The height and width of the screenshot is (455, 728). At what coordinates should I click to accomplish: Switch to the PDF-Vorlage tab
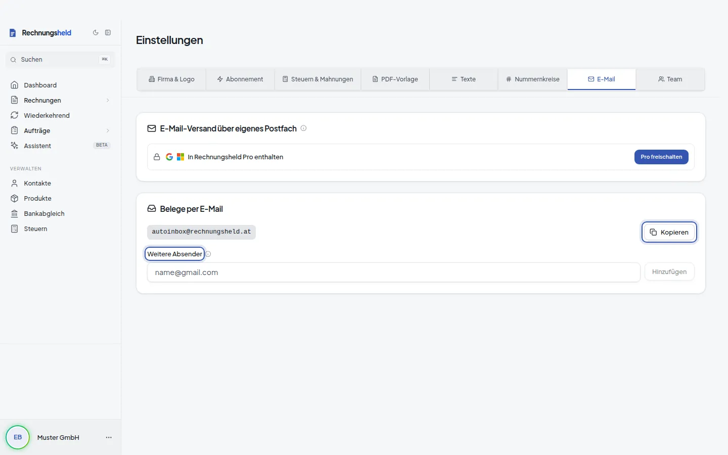pos(395,79)
